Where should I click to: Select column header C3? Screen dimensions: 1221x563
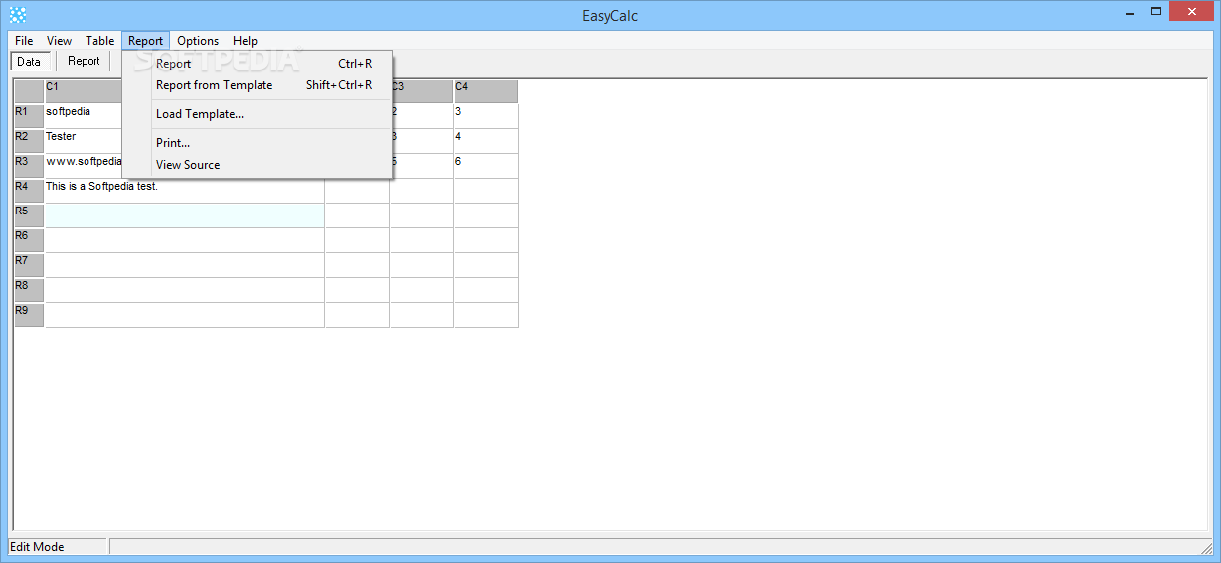(422, 91)
